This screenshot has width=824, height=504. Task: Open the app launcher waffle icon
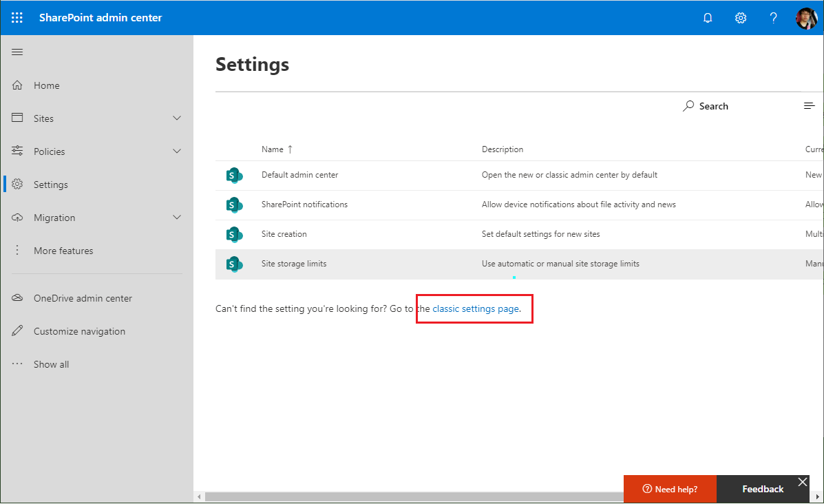[17, 17]
